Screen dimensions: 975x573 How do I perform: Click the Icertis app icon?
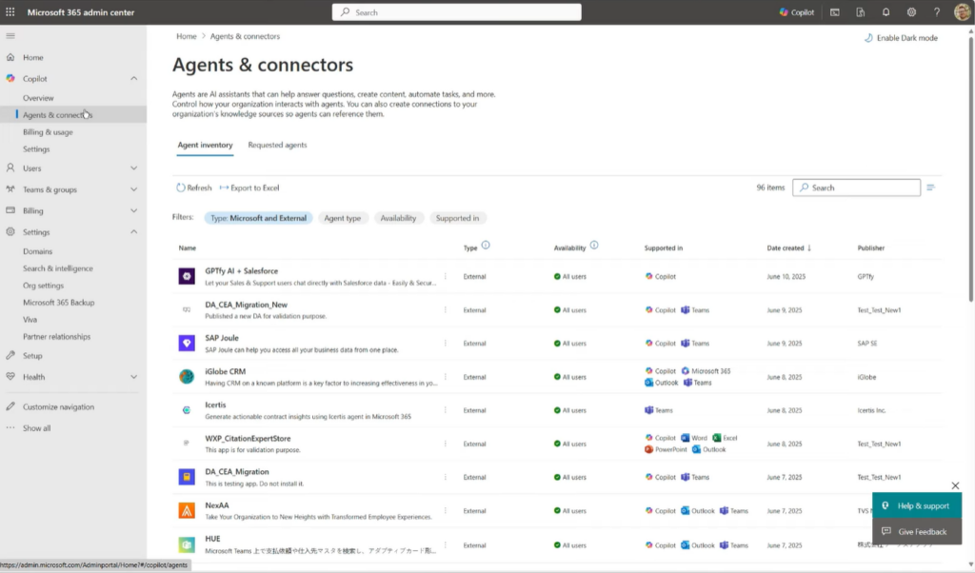pos(187,410)
